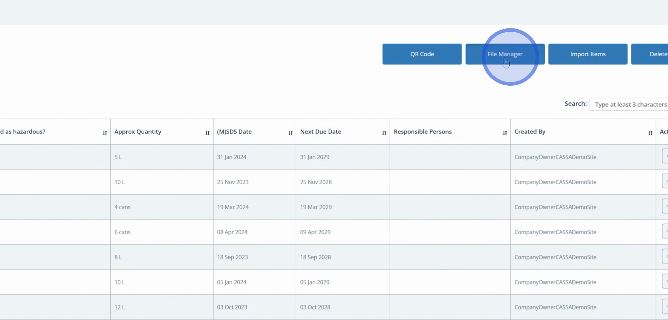The width and height of the screenshot is (668, 320).
Task: Sort by Next Due Date column icon
Action: pyautogui.click(x=384, y=133)
